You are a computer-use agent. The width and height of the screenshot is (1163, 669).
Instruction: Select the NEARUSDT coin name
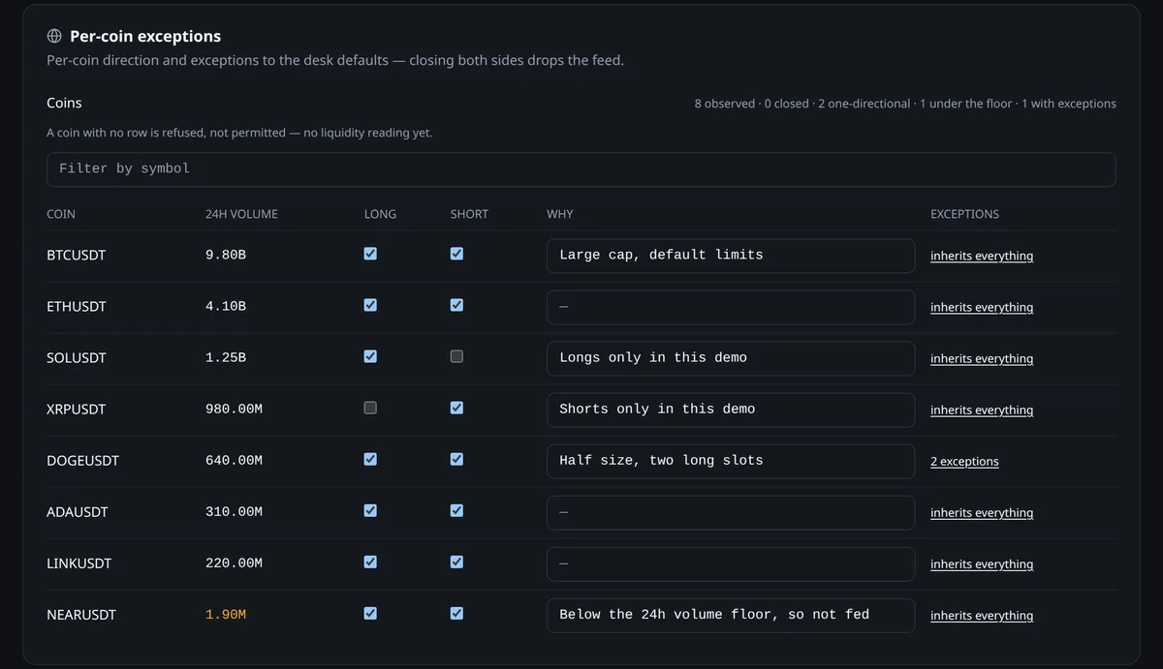81,615
